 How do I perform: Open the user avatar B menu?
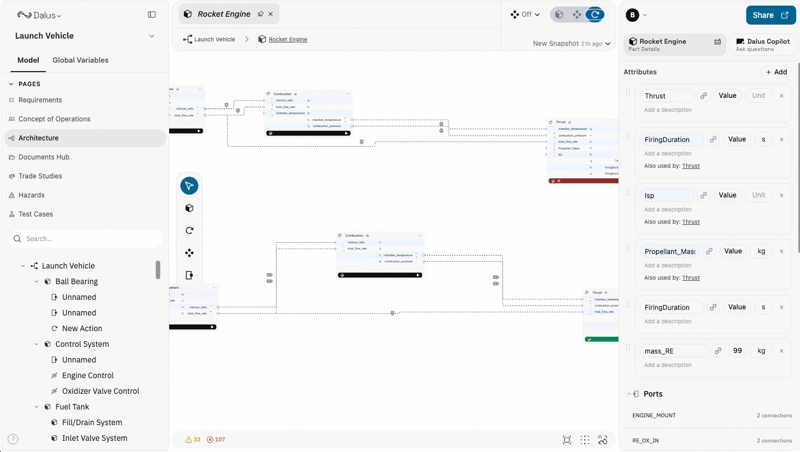pos(636,15)
